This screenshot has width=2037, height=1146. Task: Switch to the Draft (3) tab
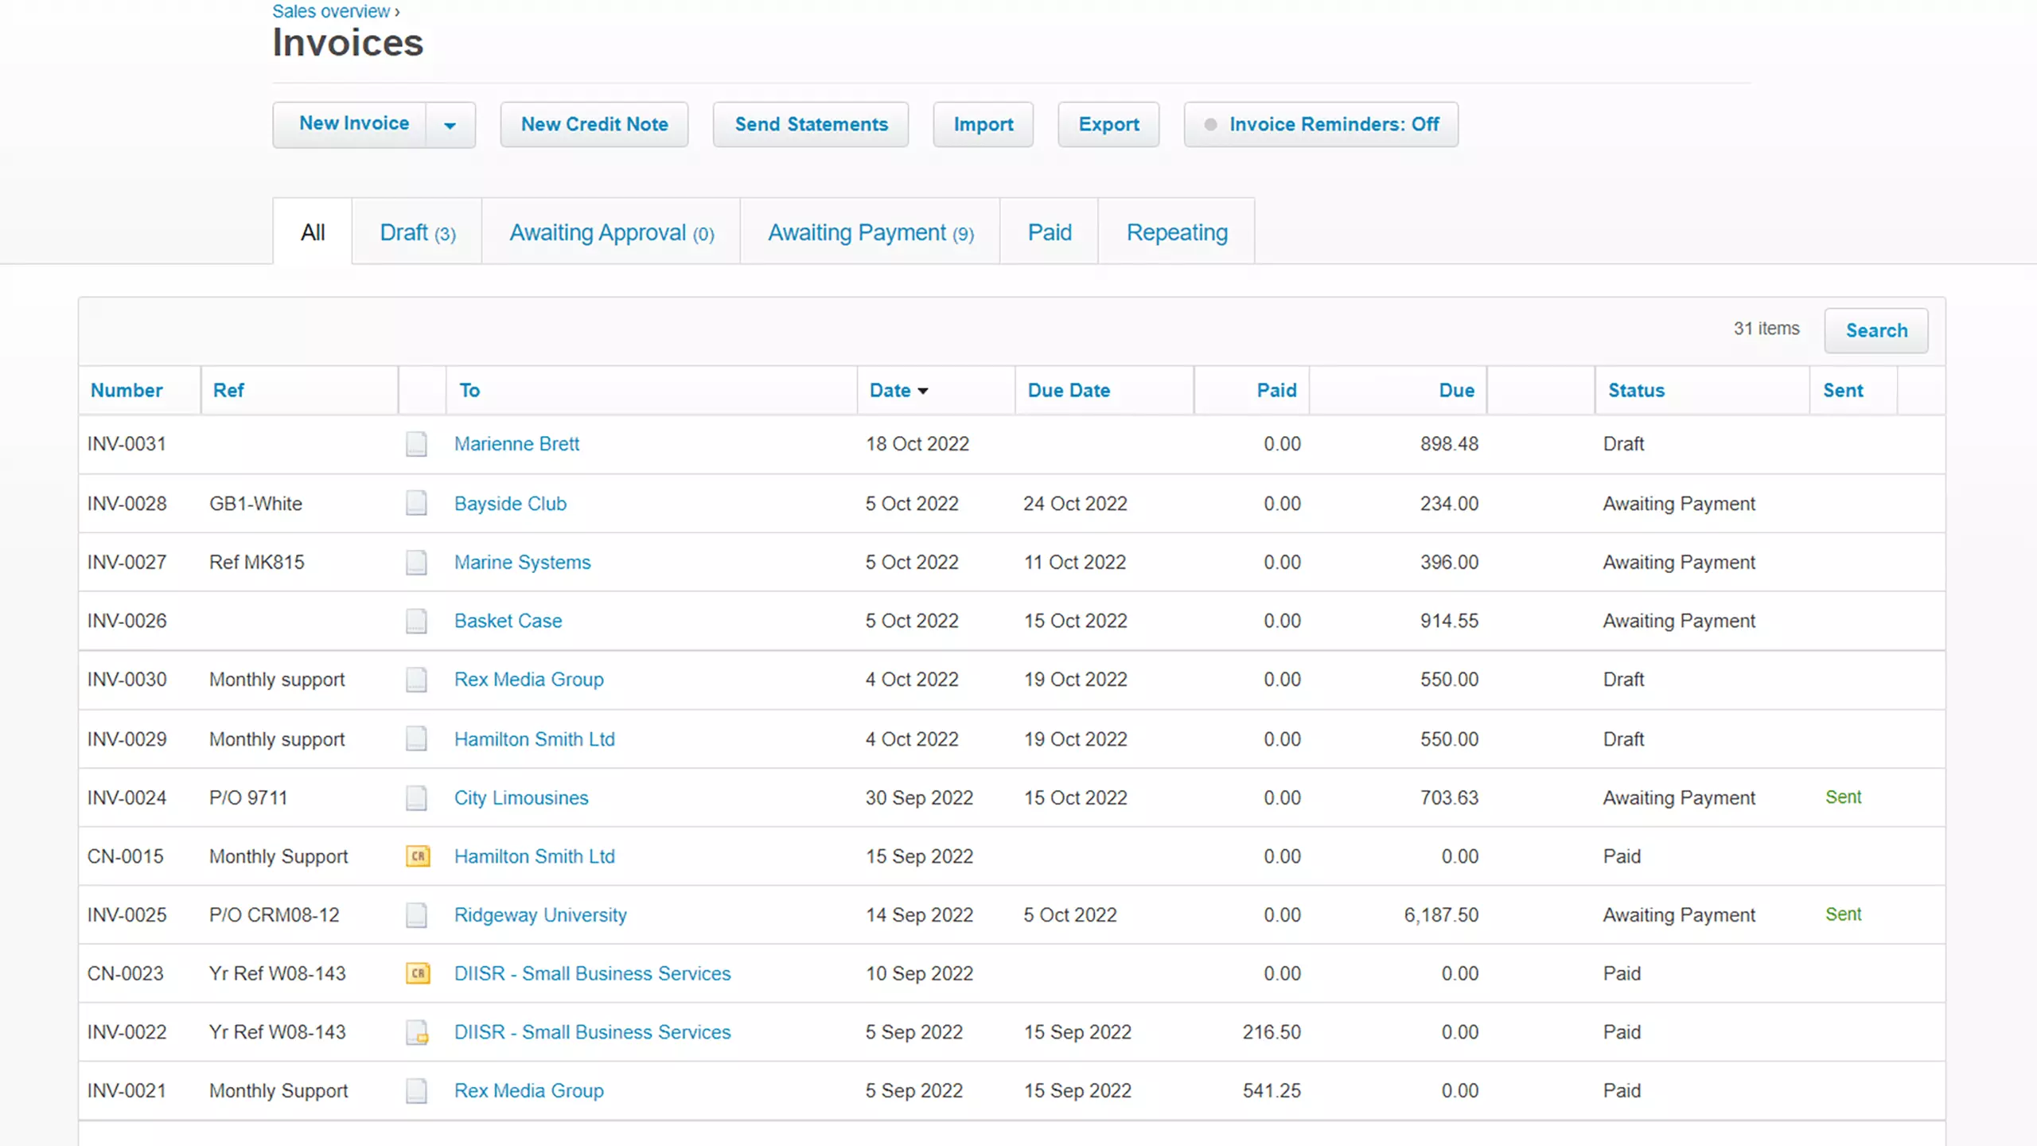(418, 232)
